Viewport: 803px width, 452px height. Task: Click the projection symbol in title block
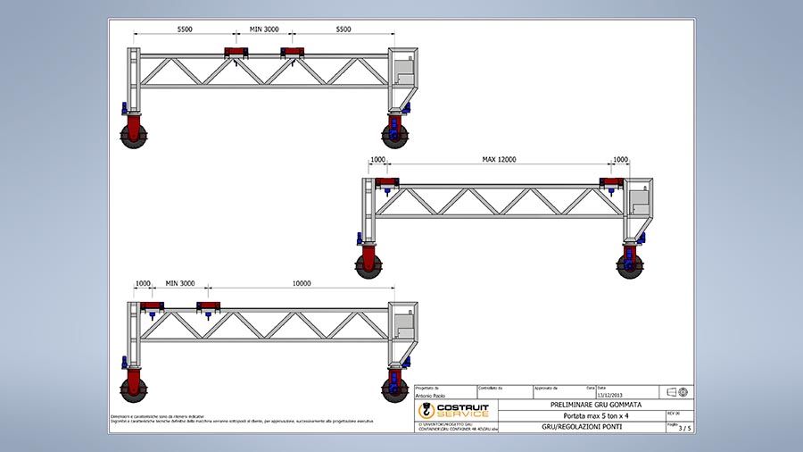click(x=677, y=391)
